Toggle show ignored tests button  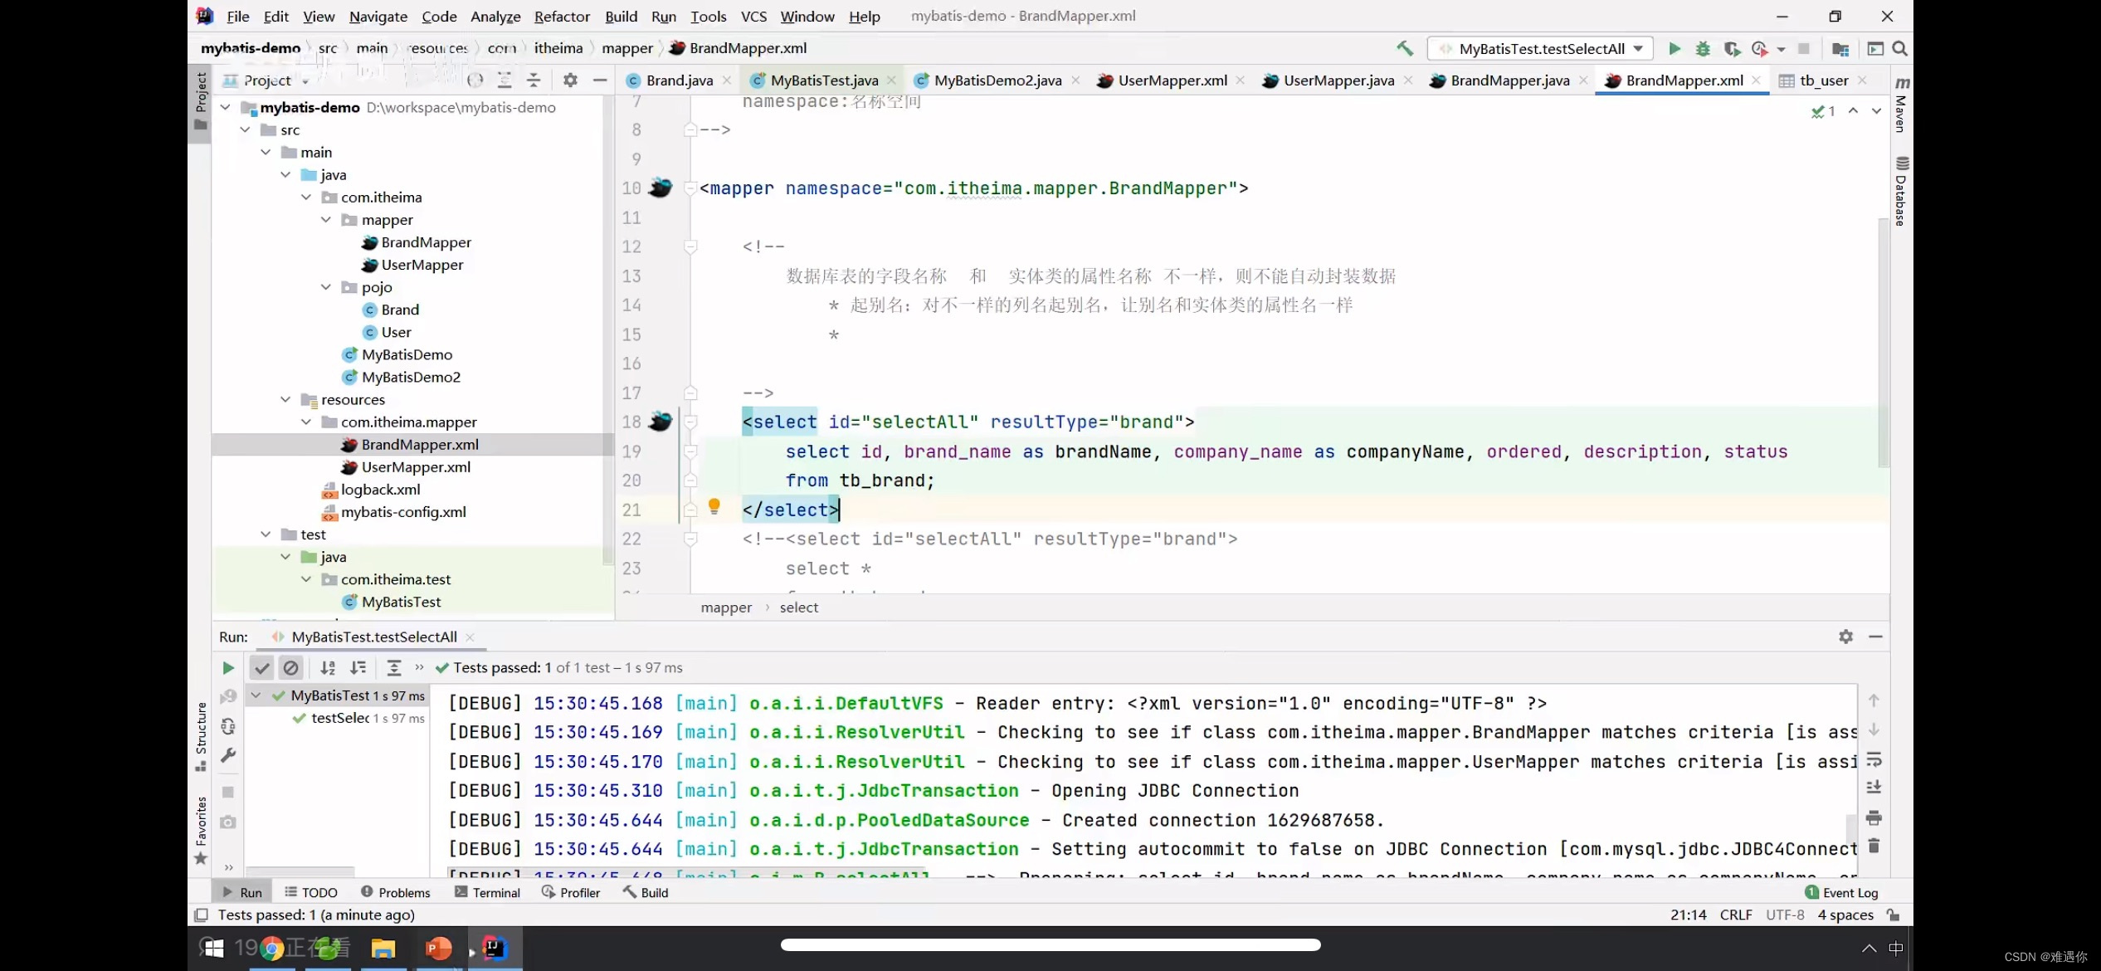click(x=290, y=667)
